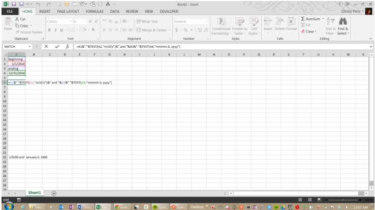
Task: Open the General number format dropdown
Action: pos(207,21)
